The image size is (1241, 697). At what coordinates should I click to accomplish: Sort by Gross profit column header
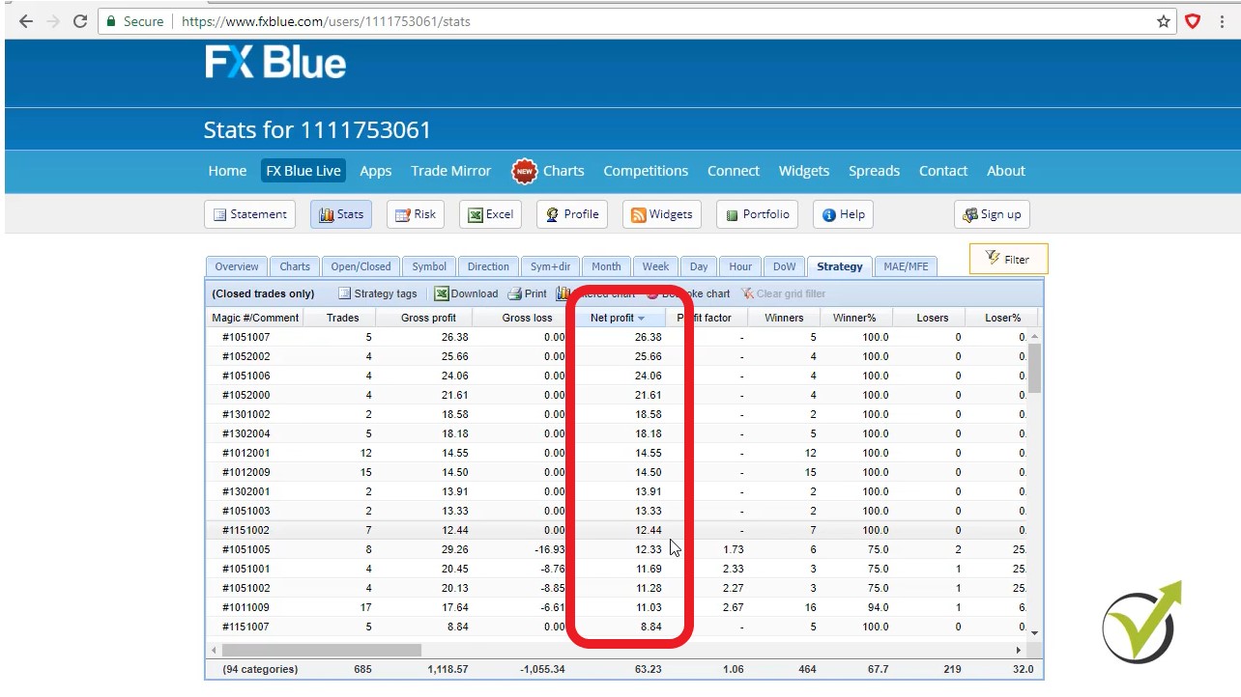(x=428, y=318)
